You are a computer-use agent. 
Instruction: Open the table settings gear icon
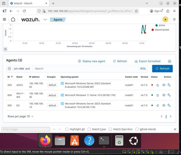(x=169, y=61)
